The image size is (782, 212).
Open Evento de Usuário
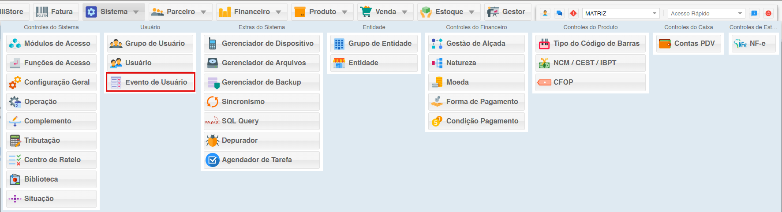point(151,82)
